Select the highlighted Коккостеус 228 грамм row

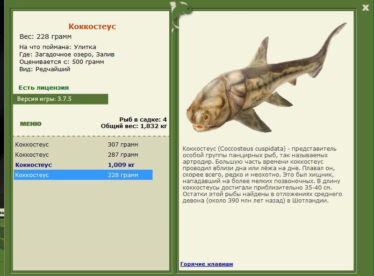pos(83,175)
